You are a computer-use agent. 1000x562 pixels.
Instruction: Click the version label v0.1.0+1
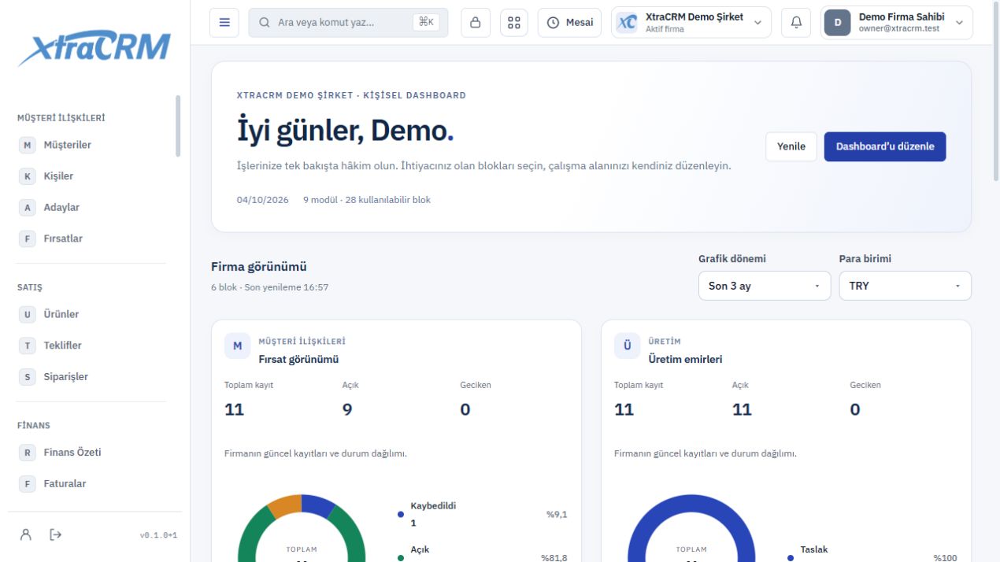[x=158, y=535]
